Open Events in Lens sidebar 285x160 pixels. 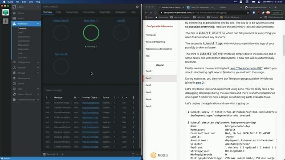pyautogui.click(x=21, y=84)
